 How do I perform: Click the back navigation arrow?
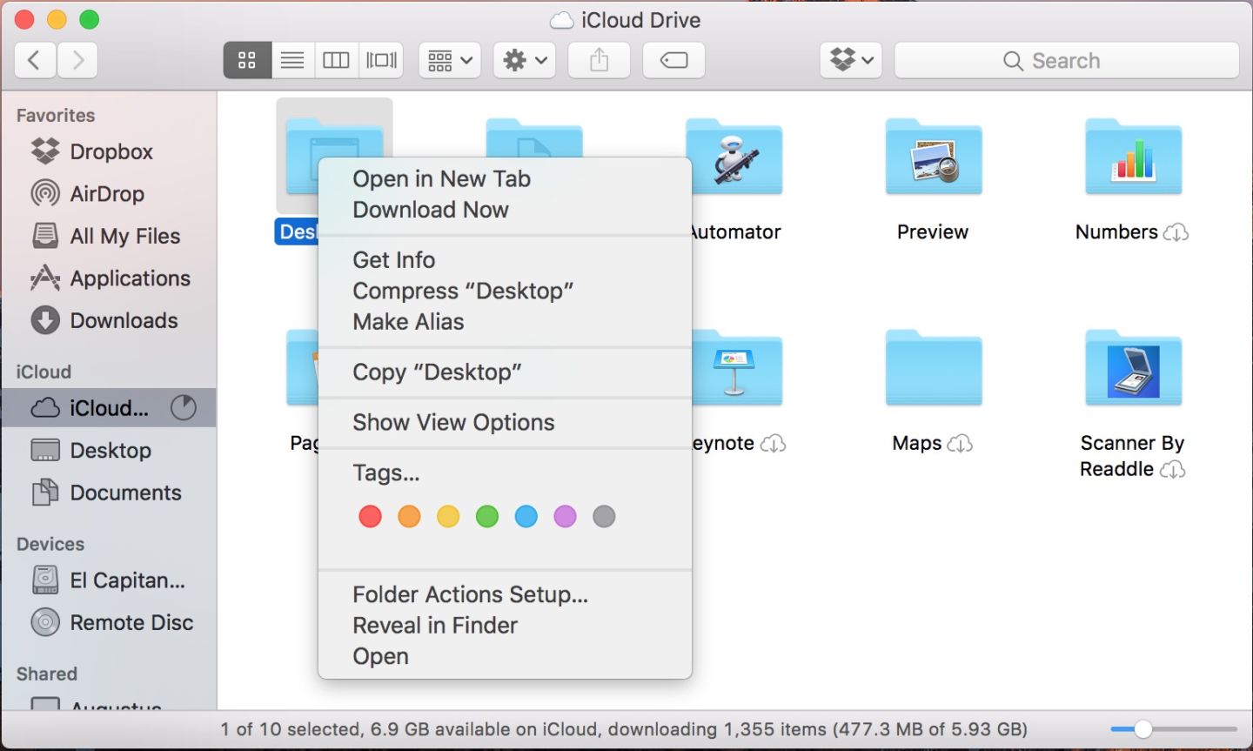35,60
